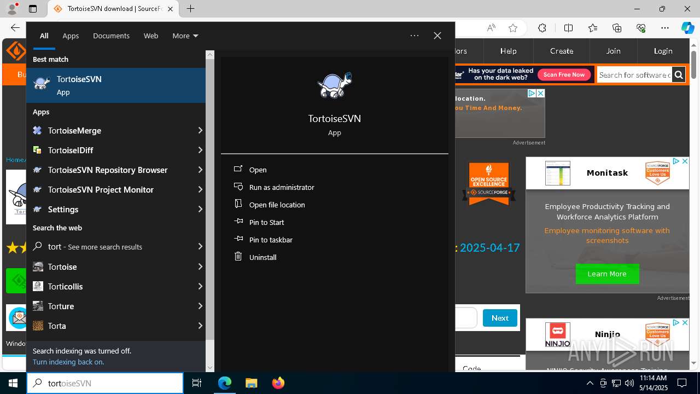Click the TortoiseIDiff app icon
This screenshot has width=700, height=394.
click(37, 150)
